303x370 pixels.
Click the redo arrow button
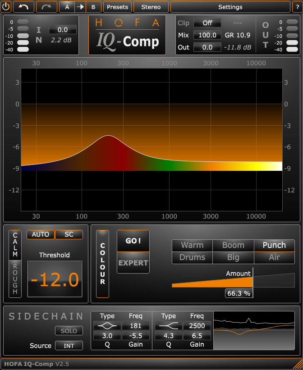click(x=46, y=7)
